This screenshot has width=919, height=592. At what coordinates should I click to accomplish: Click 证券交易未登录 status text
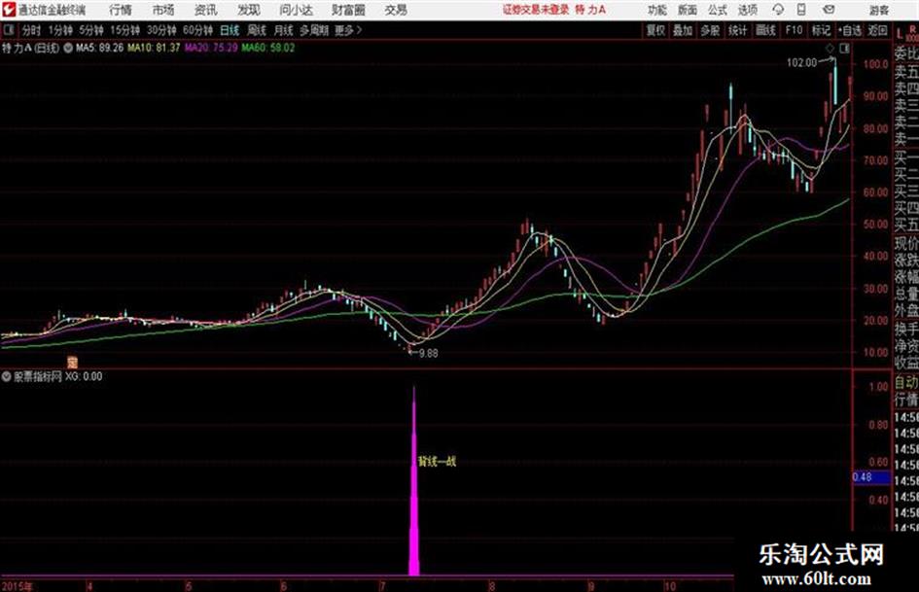tap(536, 10)
